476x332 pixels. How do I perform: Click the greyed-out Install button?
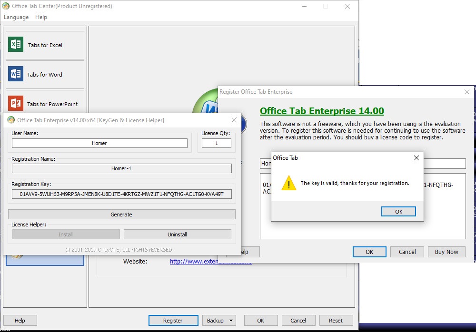[x=66, y=234]
